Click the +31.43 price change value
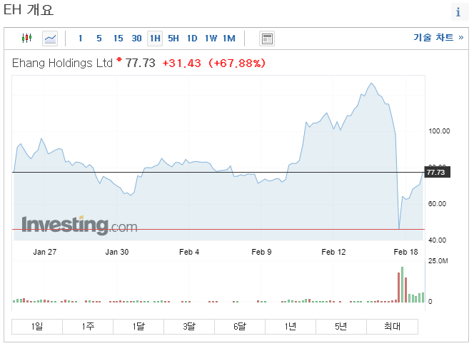This screenshot has height=346, width=474. (x=182, y=63)
